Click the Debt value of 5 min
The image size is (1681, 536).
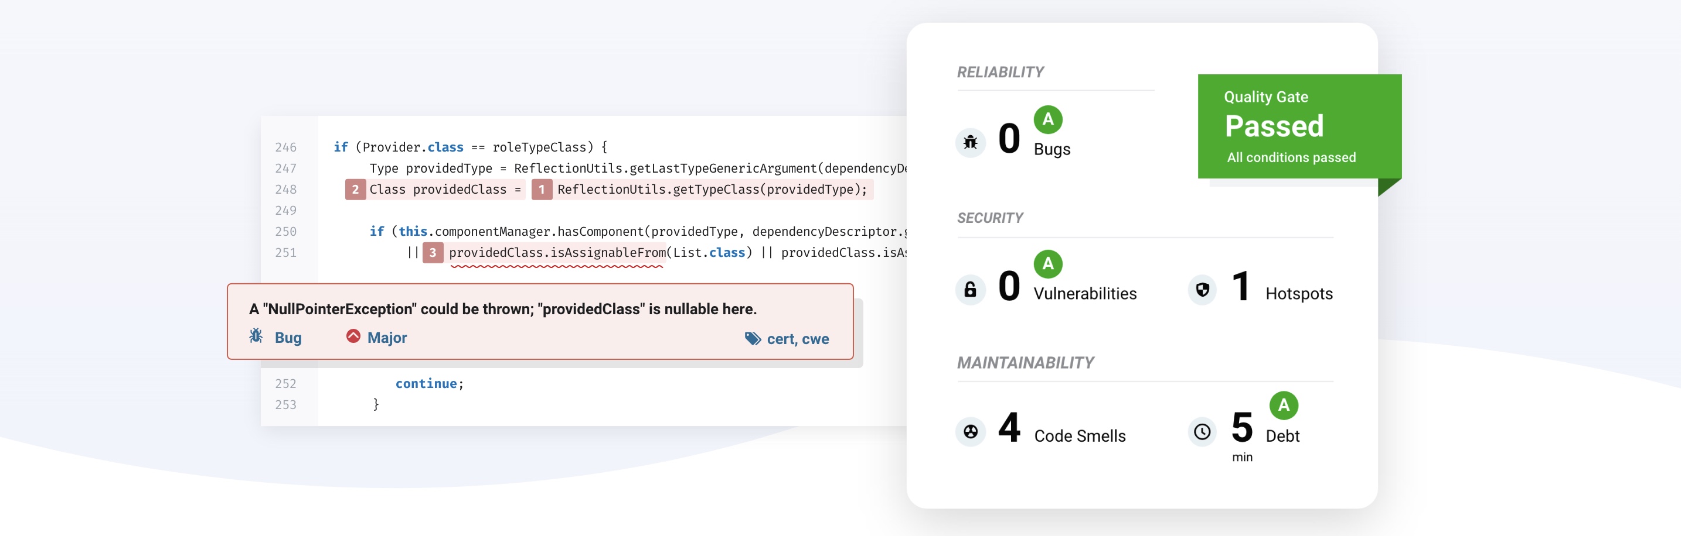coord(1242,436)
